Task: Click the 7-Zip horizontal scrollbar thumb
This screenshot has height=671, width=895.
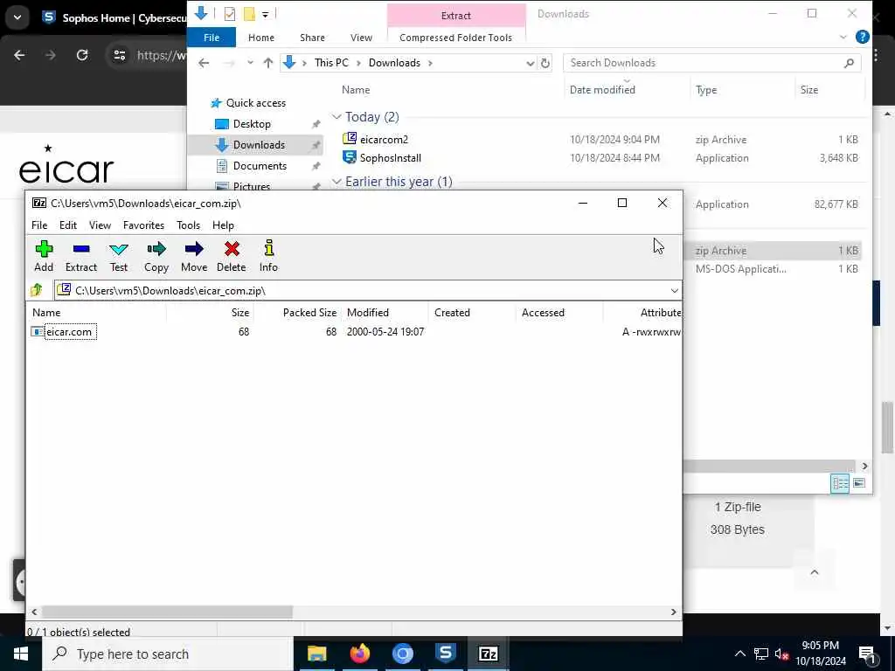Action: pyautogui.click(x=167, y=612)
